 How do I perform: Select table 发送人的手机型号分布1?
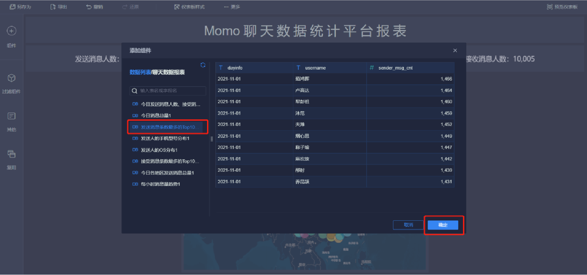point(161,138)
